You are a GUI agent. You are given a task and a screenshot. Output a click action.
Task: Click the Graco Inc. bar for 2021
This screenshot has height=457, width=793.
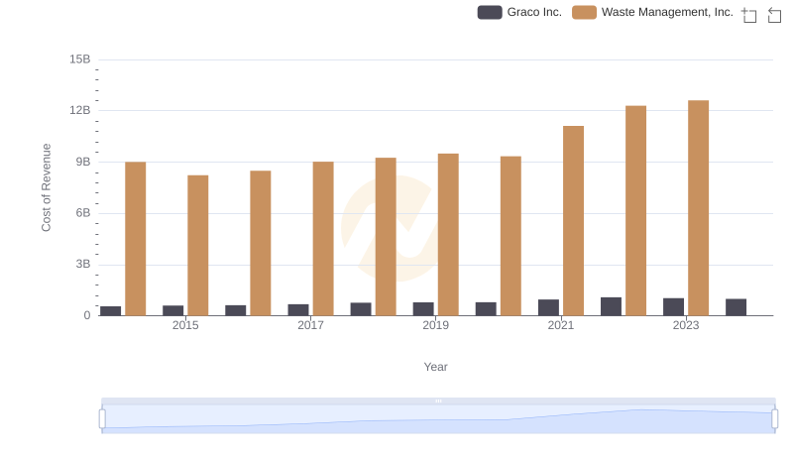click(548, 307)
